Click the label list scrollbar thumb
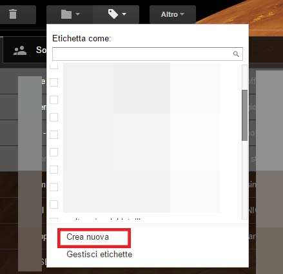The width and height of the screenshot is (283, 274). [x=244, y=115]
